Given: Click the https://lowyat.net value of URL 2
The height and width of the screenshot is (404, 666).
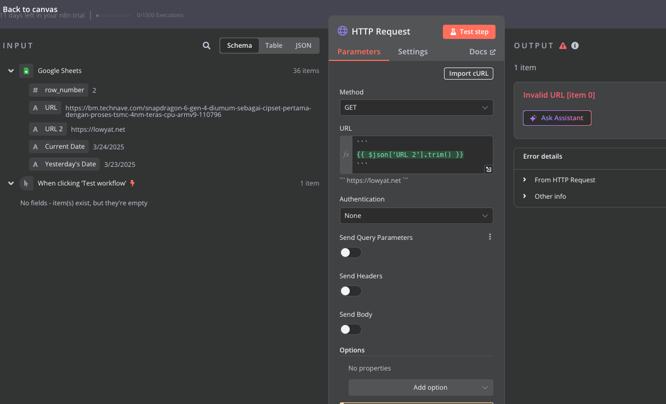Looking at the screenshot, I should click(x=98, y=130).
